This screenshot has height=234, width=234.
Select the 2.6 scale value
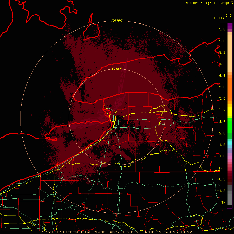point(222,133)
